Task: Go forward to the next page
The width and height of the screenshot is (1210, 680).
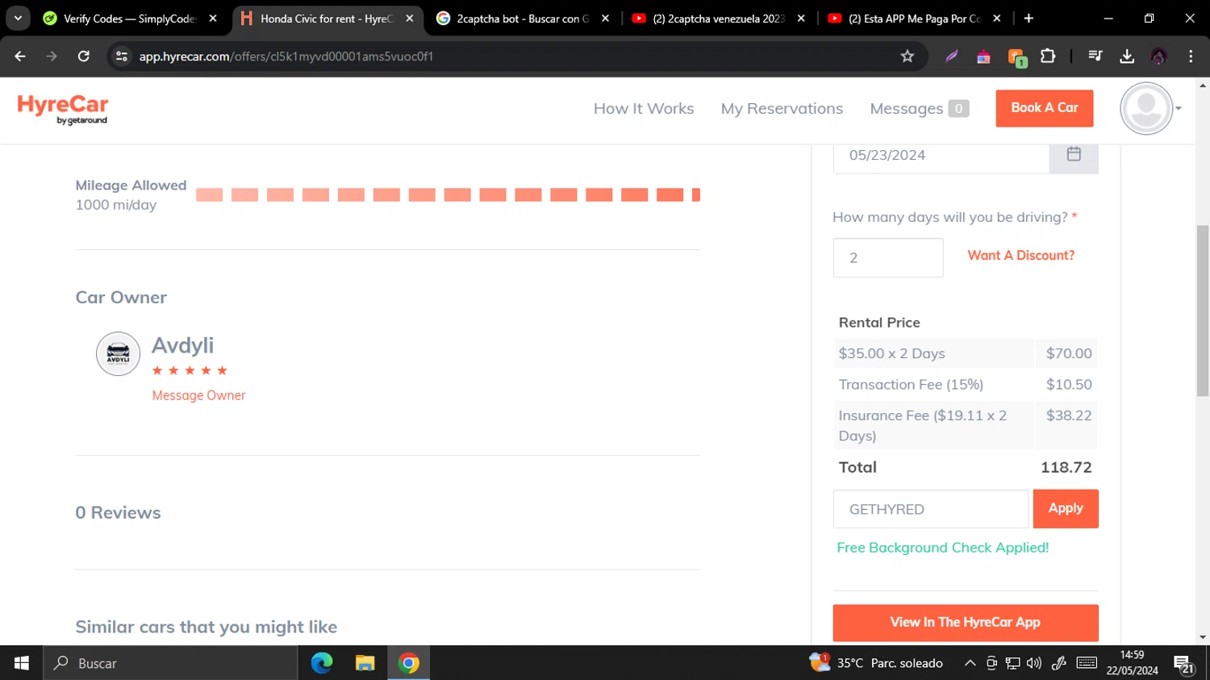Action: [52, 56]
